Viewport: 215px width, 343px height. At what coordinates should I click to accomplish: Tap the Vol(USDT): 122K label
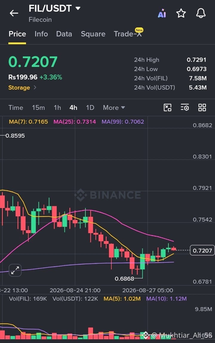tap(75, 299)
